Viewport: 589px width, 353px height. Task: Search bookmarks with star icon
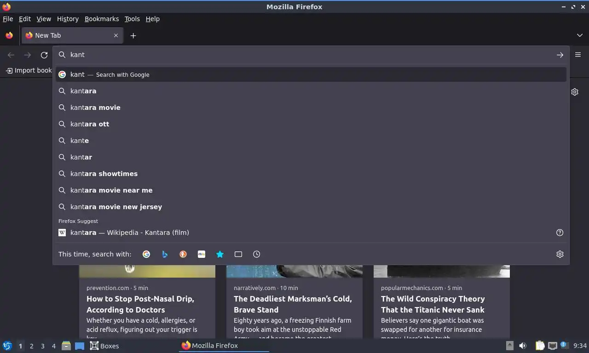[220, 254]
